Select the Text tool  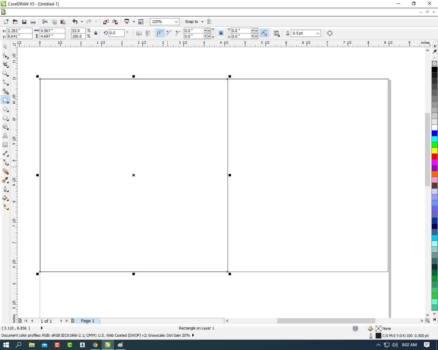pos(5,136)
